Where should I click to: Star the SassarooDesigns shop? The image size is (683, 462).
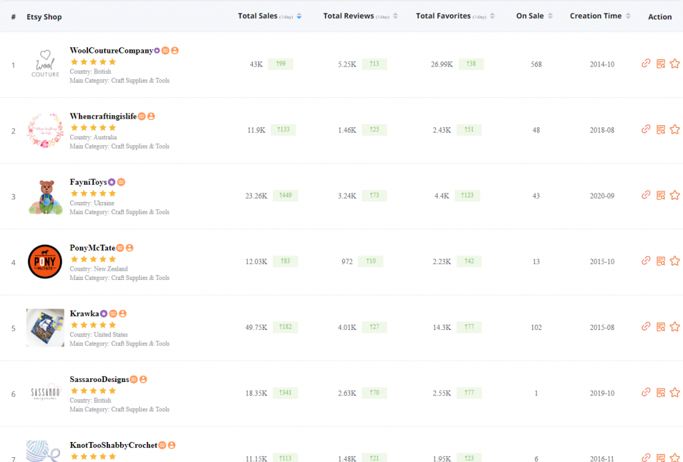point(674,393)
